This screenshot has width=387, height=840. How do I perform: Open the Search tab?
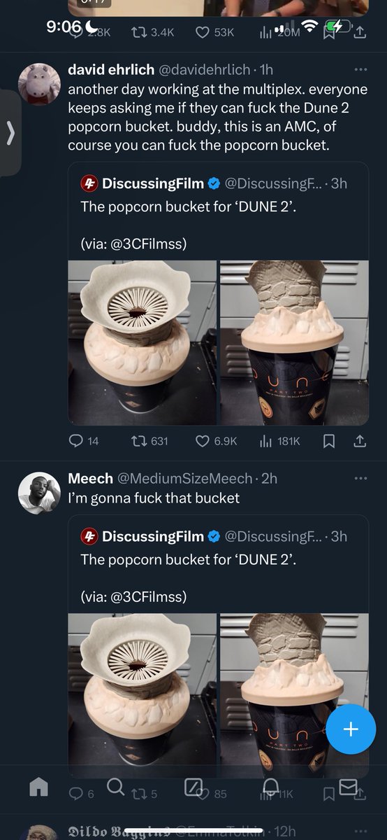point(116,787)
